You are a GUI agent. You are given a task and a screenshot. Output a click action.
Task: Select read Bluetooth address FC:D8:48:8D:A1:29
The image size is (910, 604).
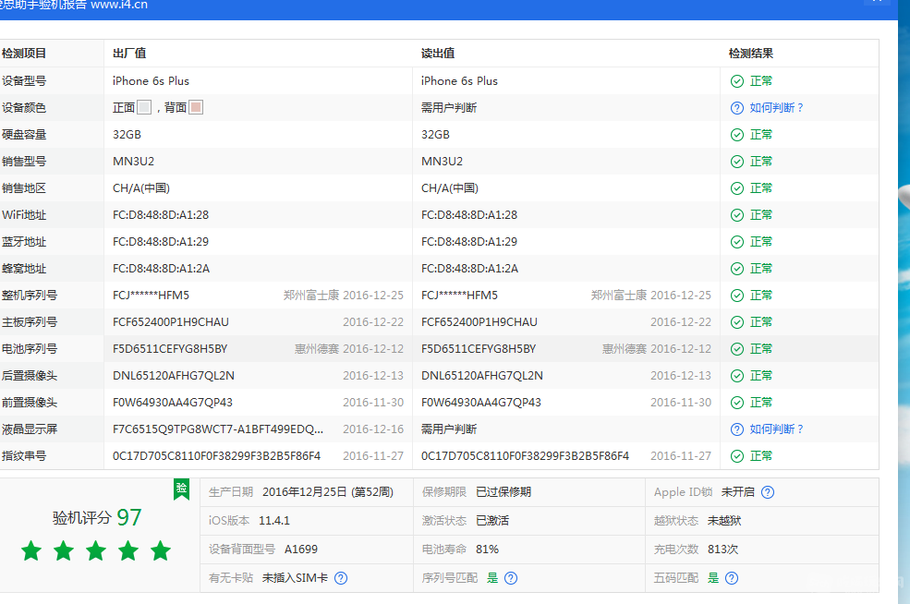[x=469, y=242]
